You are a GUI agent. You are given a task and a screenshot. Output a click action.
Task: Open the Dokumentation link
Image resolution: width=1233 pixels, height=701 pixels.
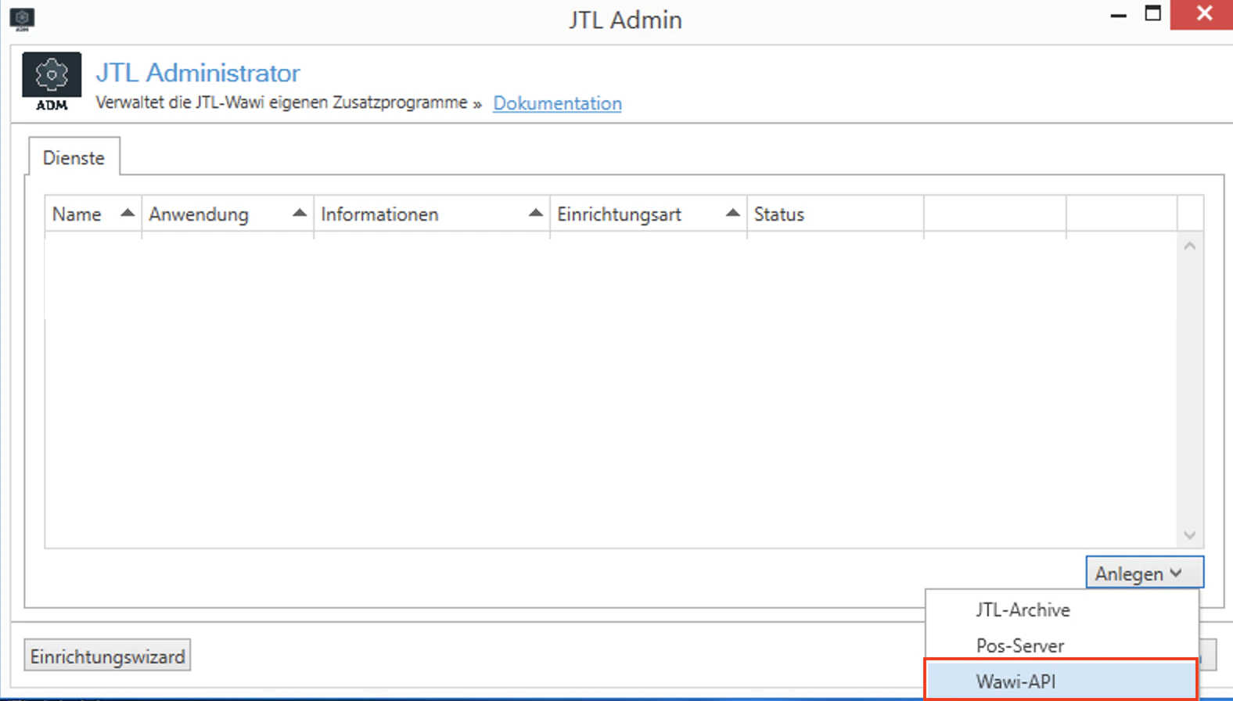tap(557, 103)
